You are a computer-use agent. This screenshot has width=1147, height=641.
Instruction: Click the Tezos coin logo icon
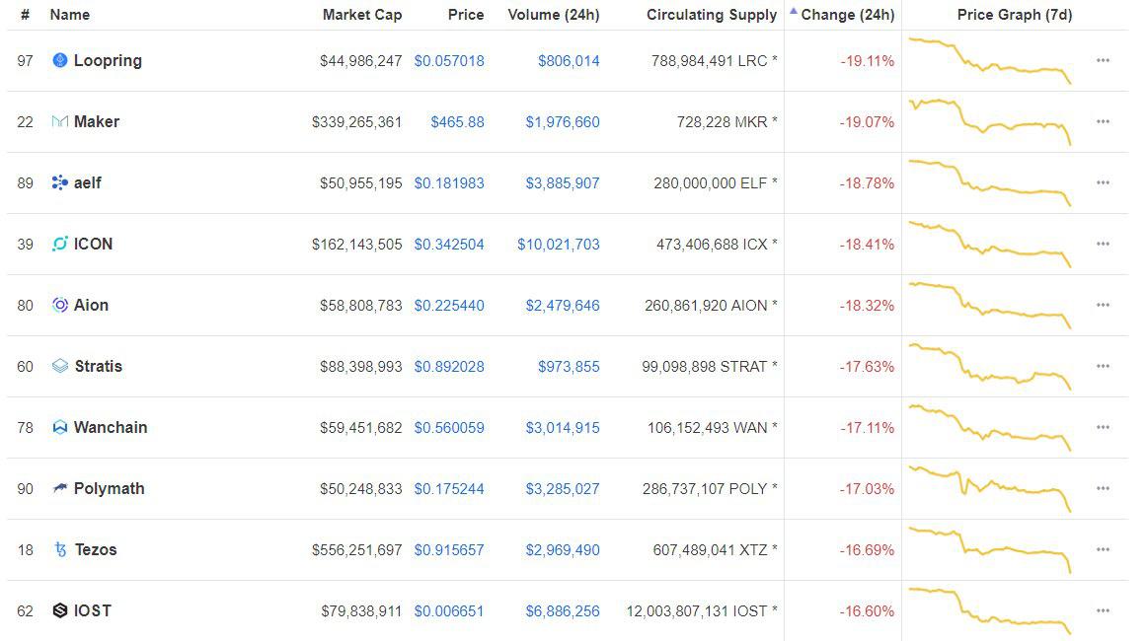60,550
